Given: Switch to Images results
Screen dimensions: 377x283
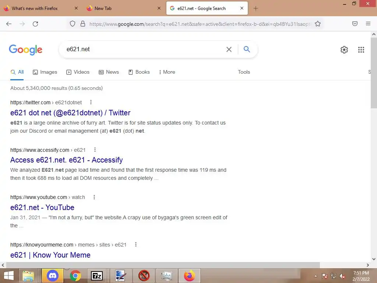Looking at the screenshot, I should click(45, 72).
